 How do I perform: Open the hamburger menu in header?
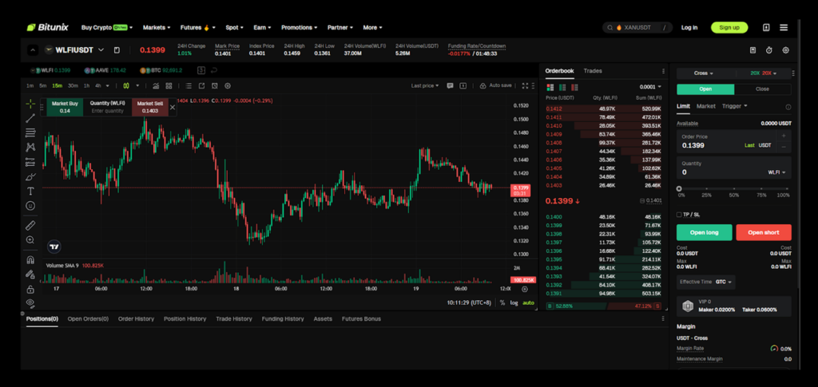(784, 28)
